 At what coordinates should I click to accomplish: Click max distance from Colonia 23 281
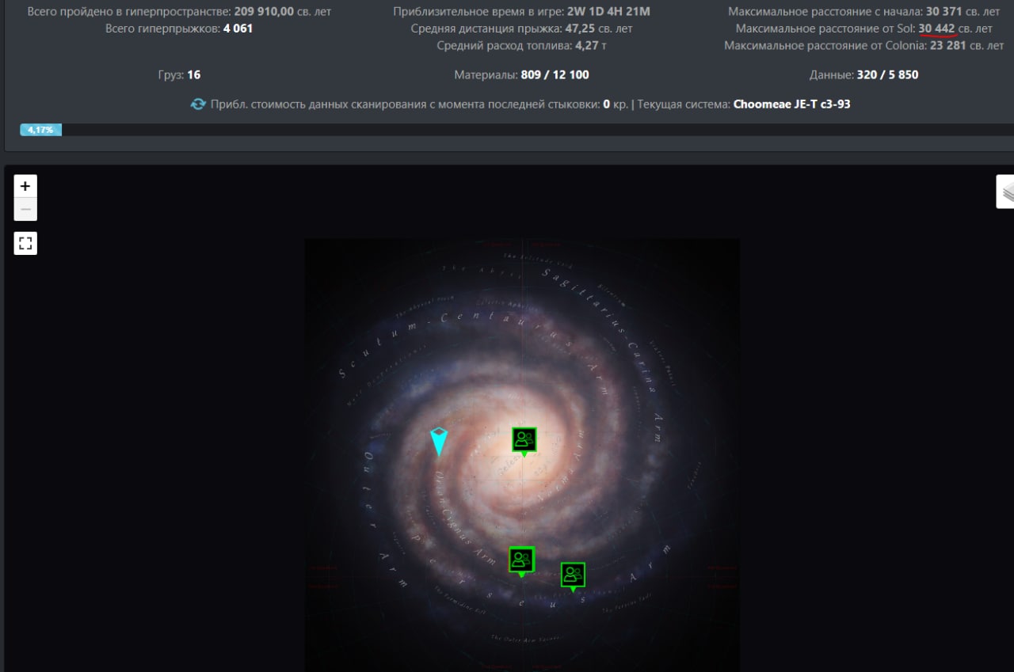[948, 45]
